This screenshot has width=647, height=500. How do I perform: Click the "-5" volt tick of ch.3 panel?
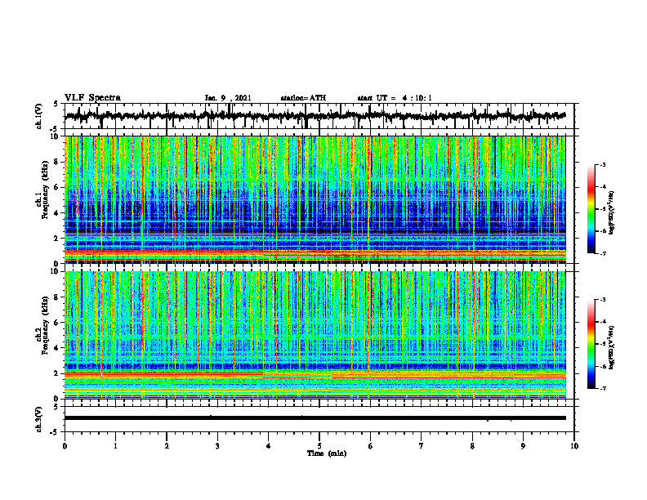click(54, 432)
